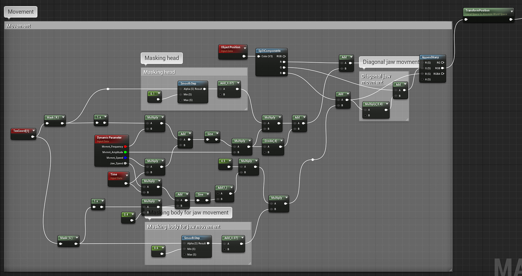Select the Dynamic Parameter node

(111, 138)
